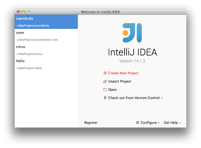Image resolution: width=201 pixels, height=148 pixels.
Task: Choose Import Project
Action: [119, 81]
